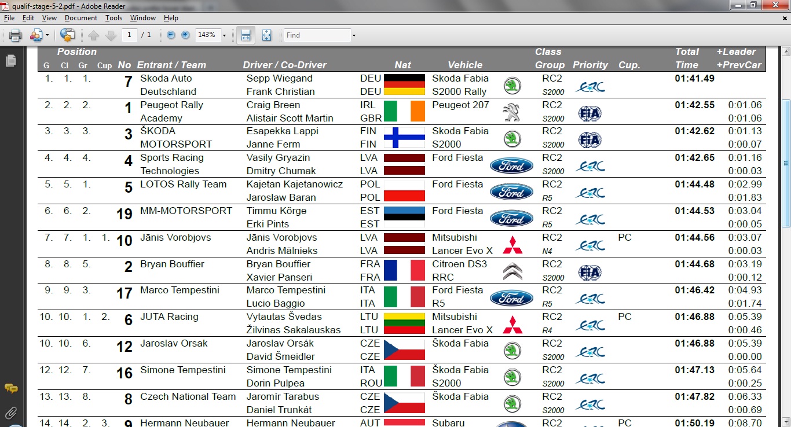Click driver name 'Sepp Wiegand'
The image size is (791, 427).
pyautogui.click(x=279, y=78)
